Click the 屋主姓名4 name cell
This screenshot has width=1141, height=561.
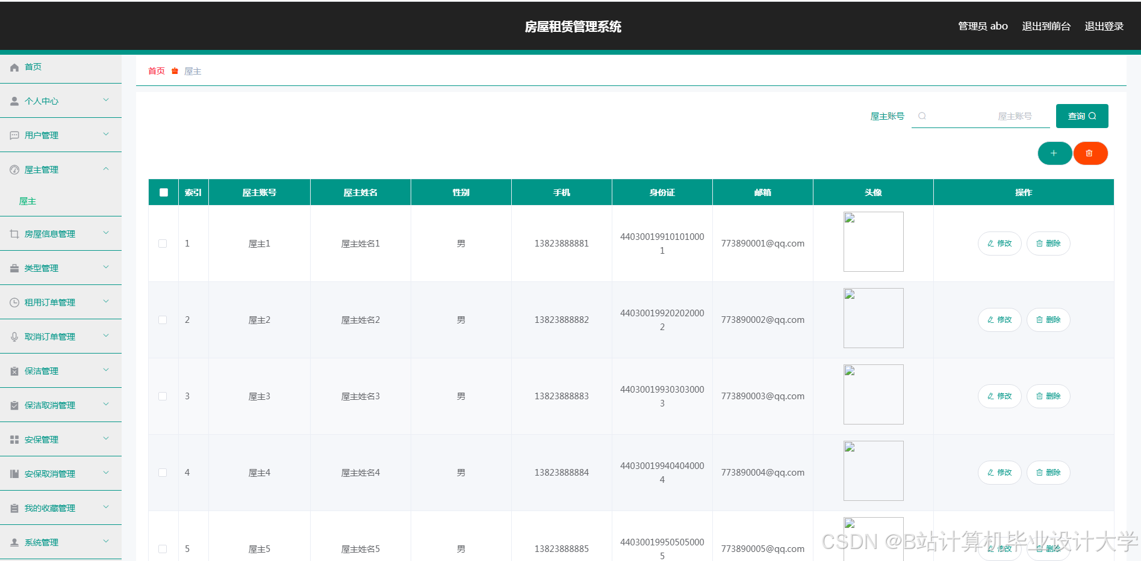tap(361, 473)
